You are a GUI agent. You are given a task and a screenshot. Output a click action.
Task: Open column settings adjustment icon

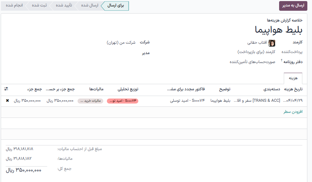click(6, 89)
